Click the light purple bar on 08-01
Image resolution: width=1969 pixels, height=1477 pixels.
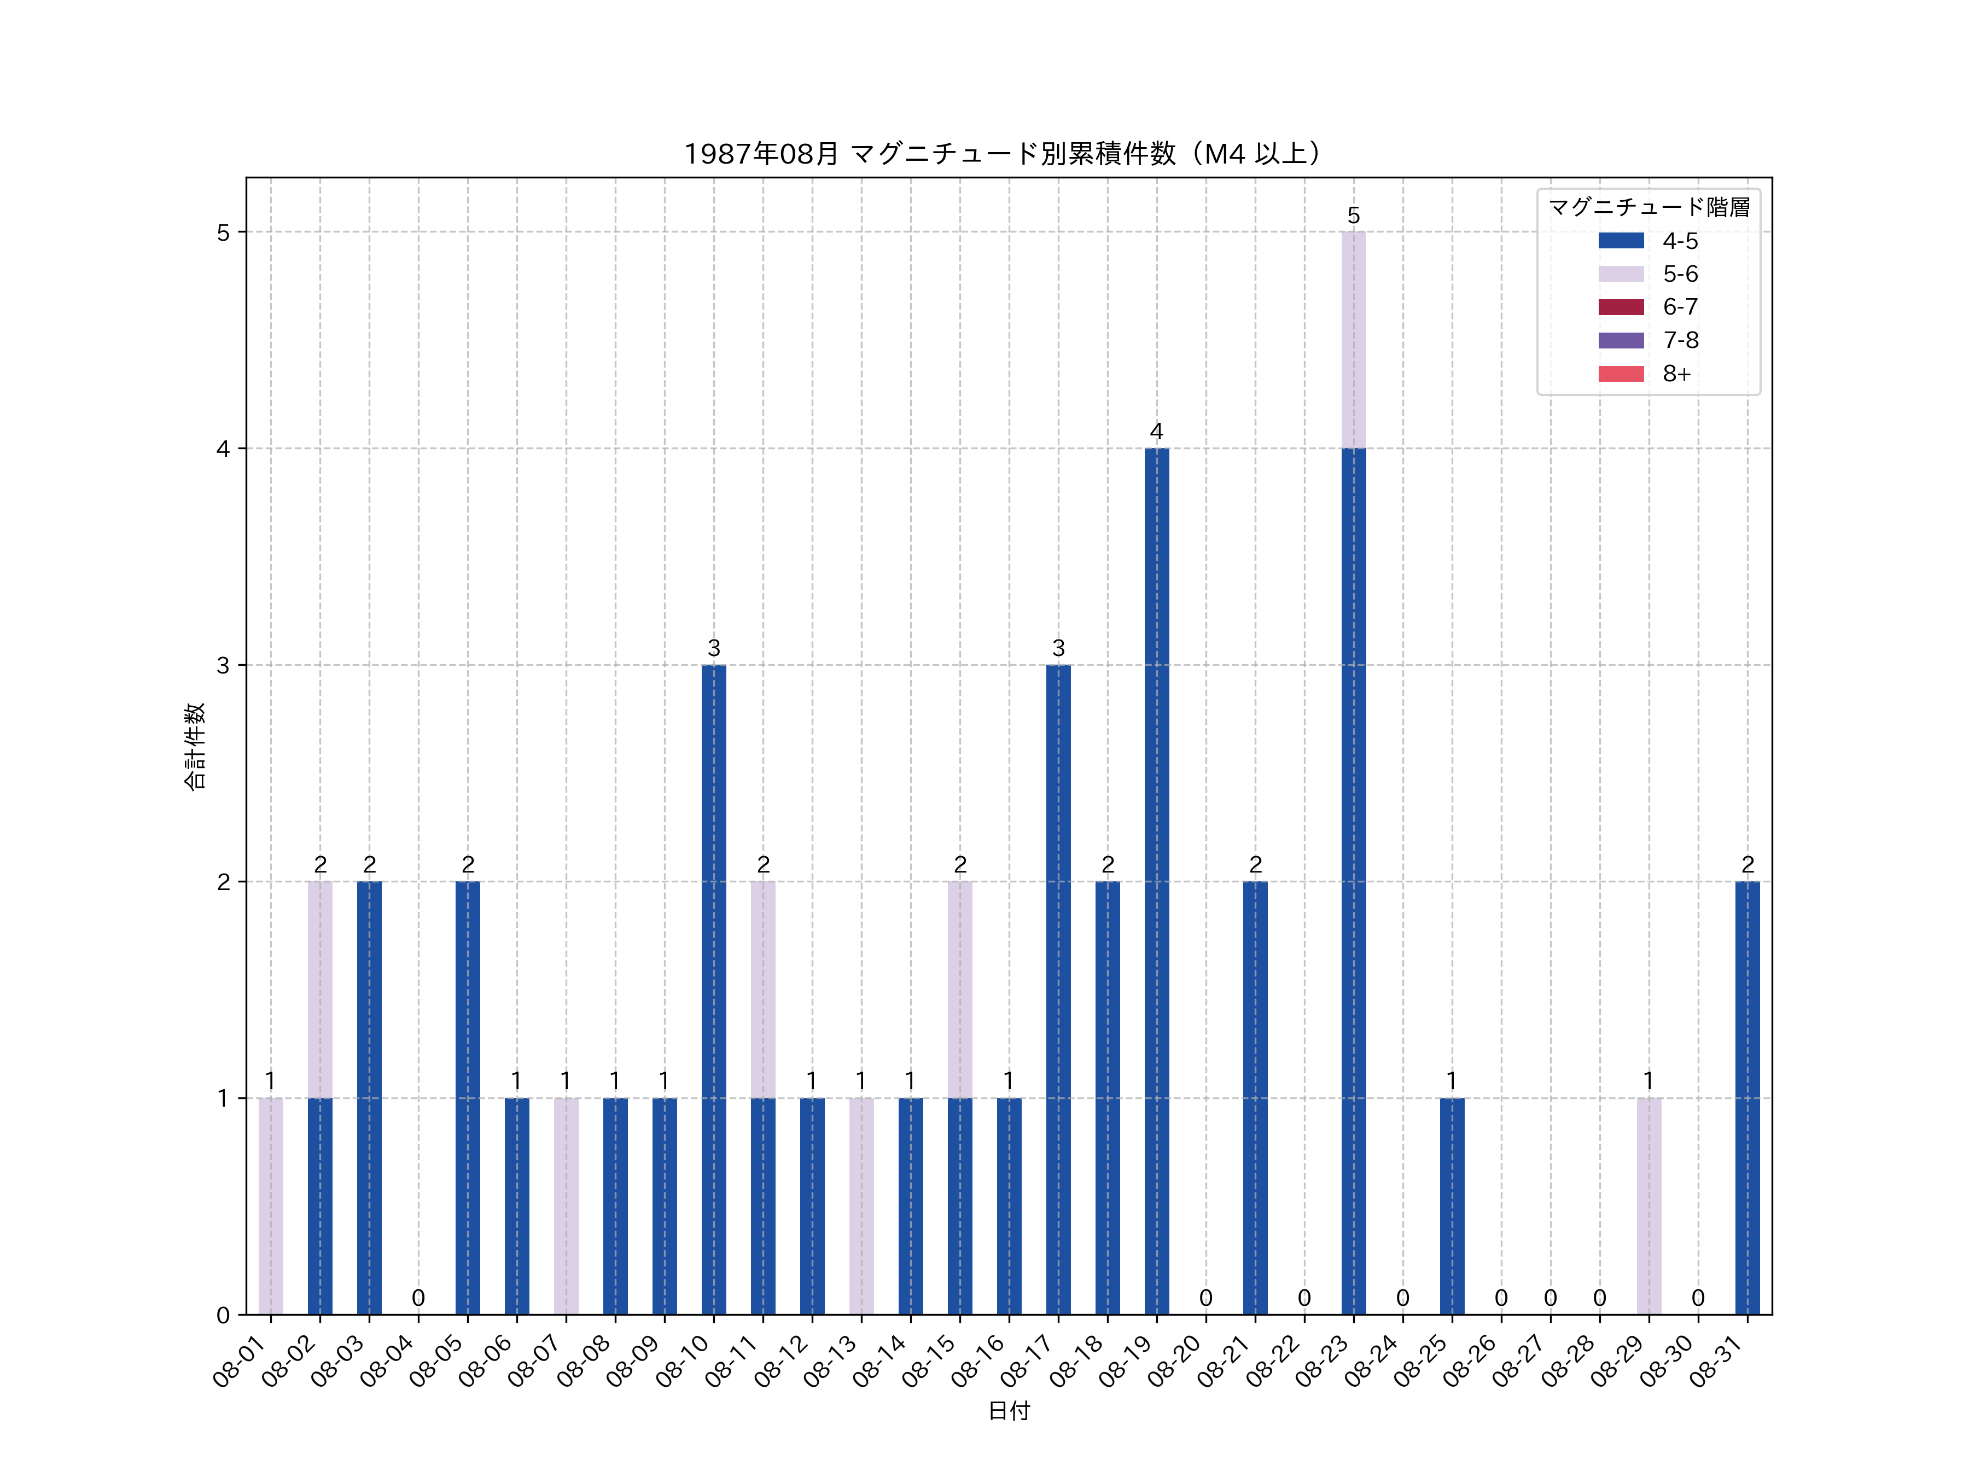tap(271, 1206)
